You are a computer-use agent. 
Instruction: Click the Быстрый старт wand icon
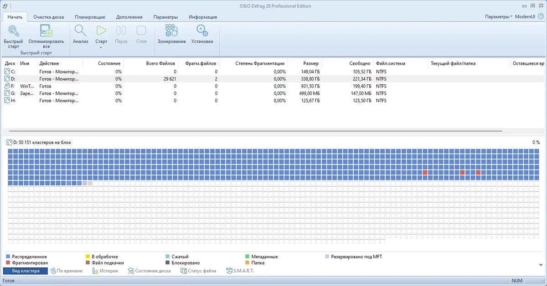(x=14, y=31)
